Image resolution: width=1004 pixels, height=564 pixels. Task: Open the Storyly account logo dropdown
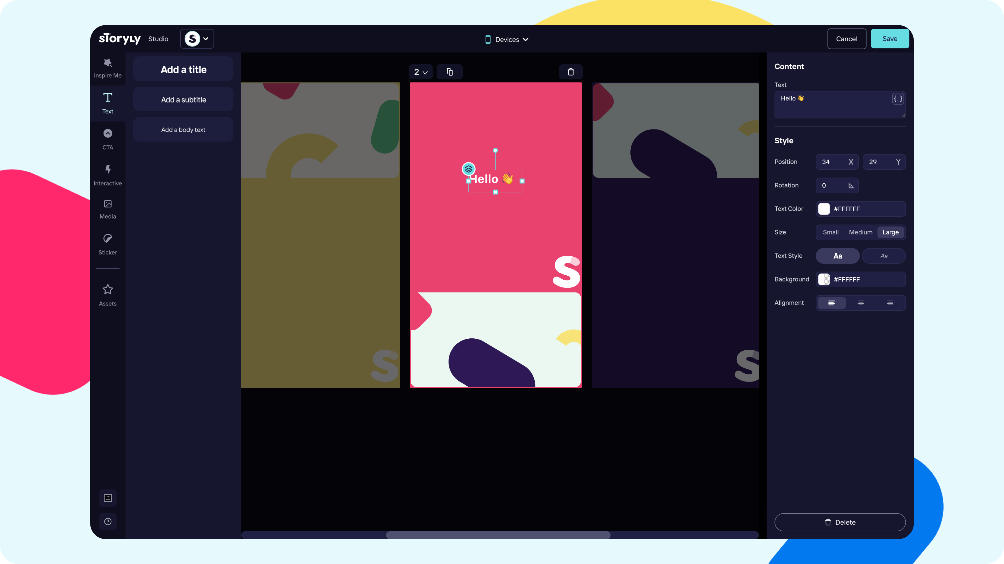point(196,39)
